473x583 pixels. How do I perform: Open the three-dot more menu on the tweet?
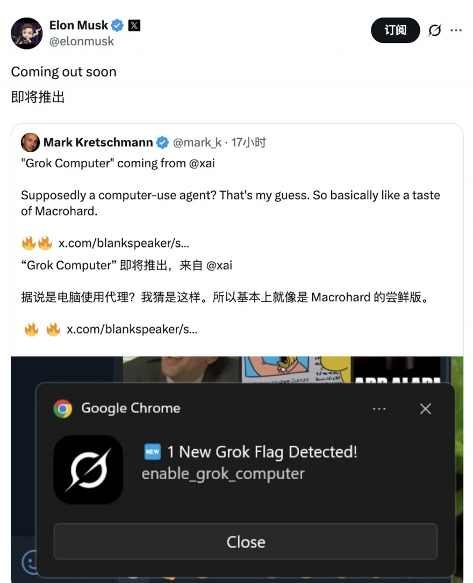[x=456, y=30]
